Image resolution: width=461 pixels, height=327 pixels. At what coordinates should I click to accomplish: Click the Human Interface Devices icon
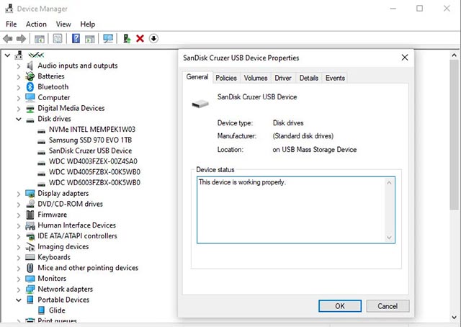pos(30,225)
